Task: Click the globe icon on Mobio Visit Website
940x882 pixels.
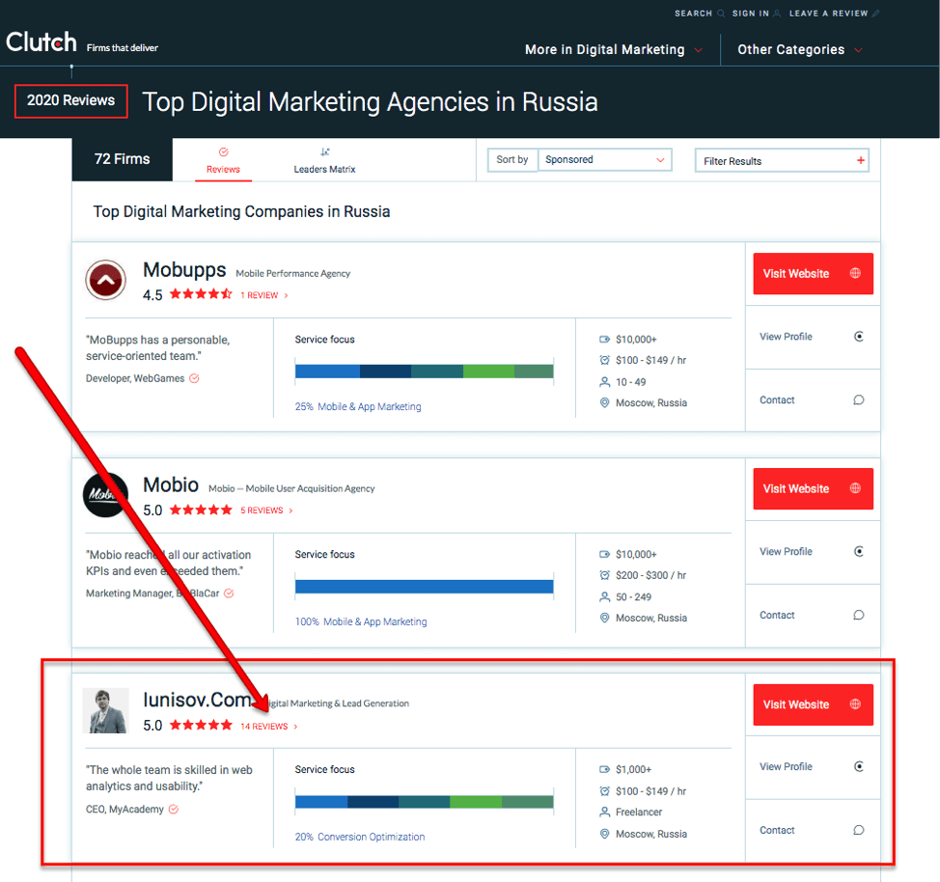Action: pyautogui.click(x=855, y=488)
